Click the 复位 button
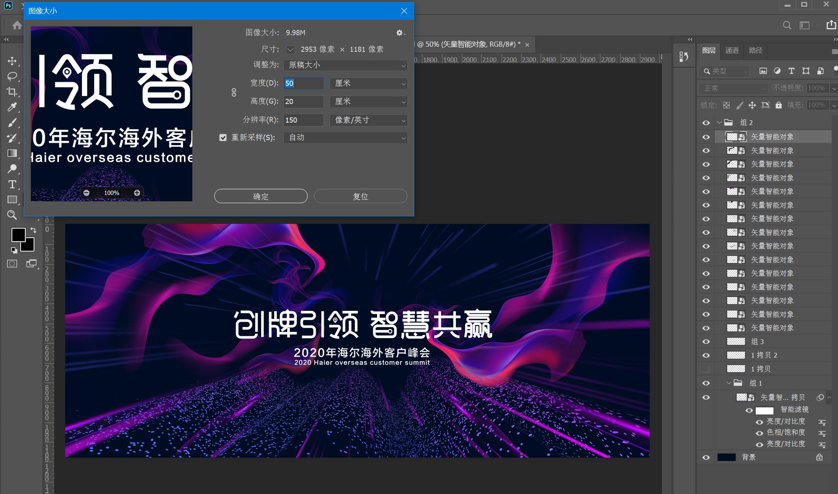Viewport: 838px width, 494px height. (360, 196)
